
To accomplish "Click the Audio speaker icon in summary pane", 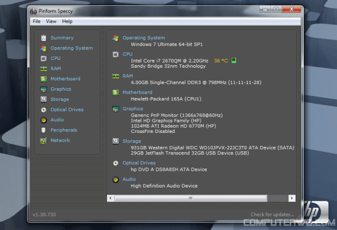I will point(116,180).
